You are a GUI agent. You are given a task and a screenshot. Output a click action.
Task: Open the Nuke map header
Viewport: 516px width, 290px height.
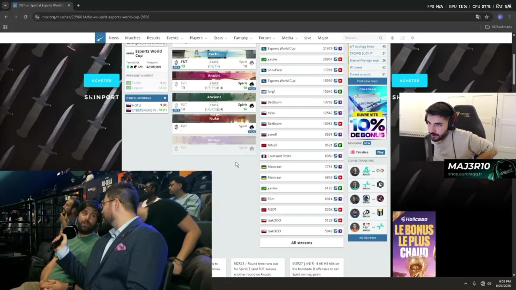coord(214,118)
